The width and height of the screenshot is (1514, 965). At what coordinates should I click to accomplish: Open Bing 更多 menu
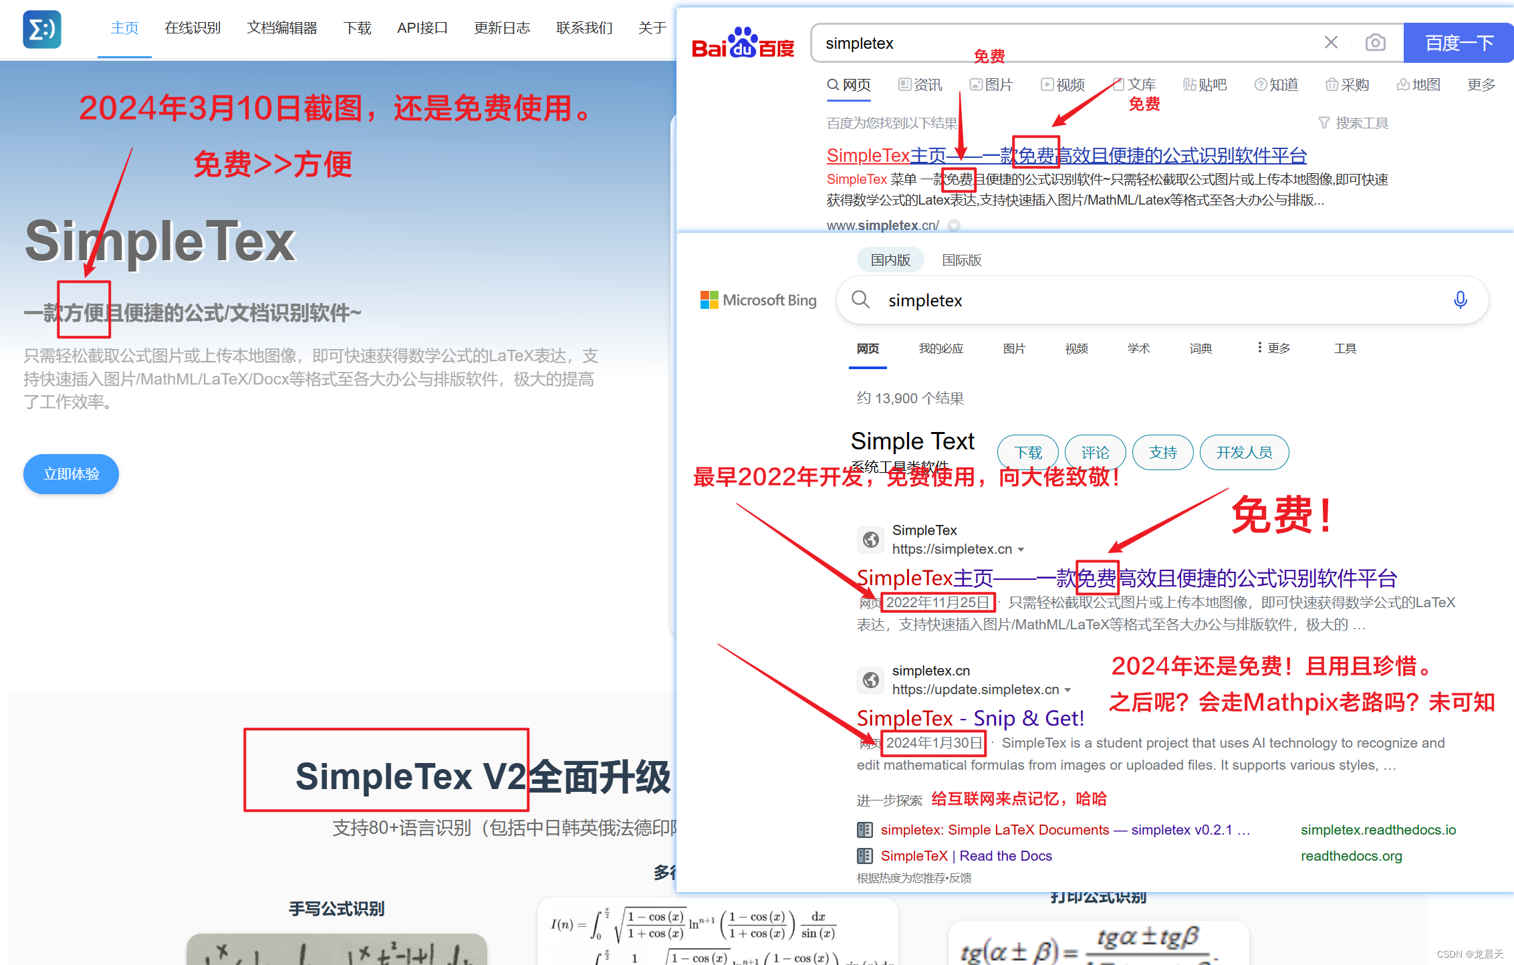tap(1273, 348)
